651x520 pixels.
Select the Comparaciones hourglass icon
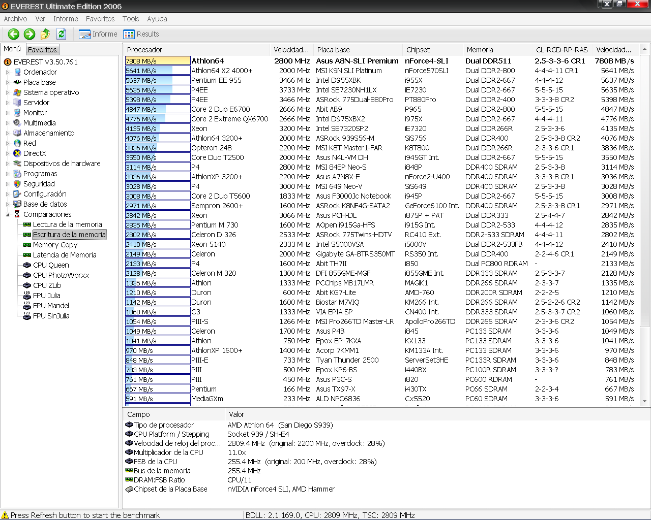(x=17, y=214)
